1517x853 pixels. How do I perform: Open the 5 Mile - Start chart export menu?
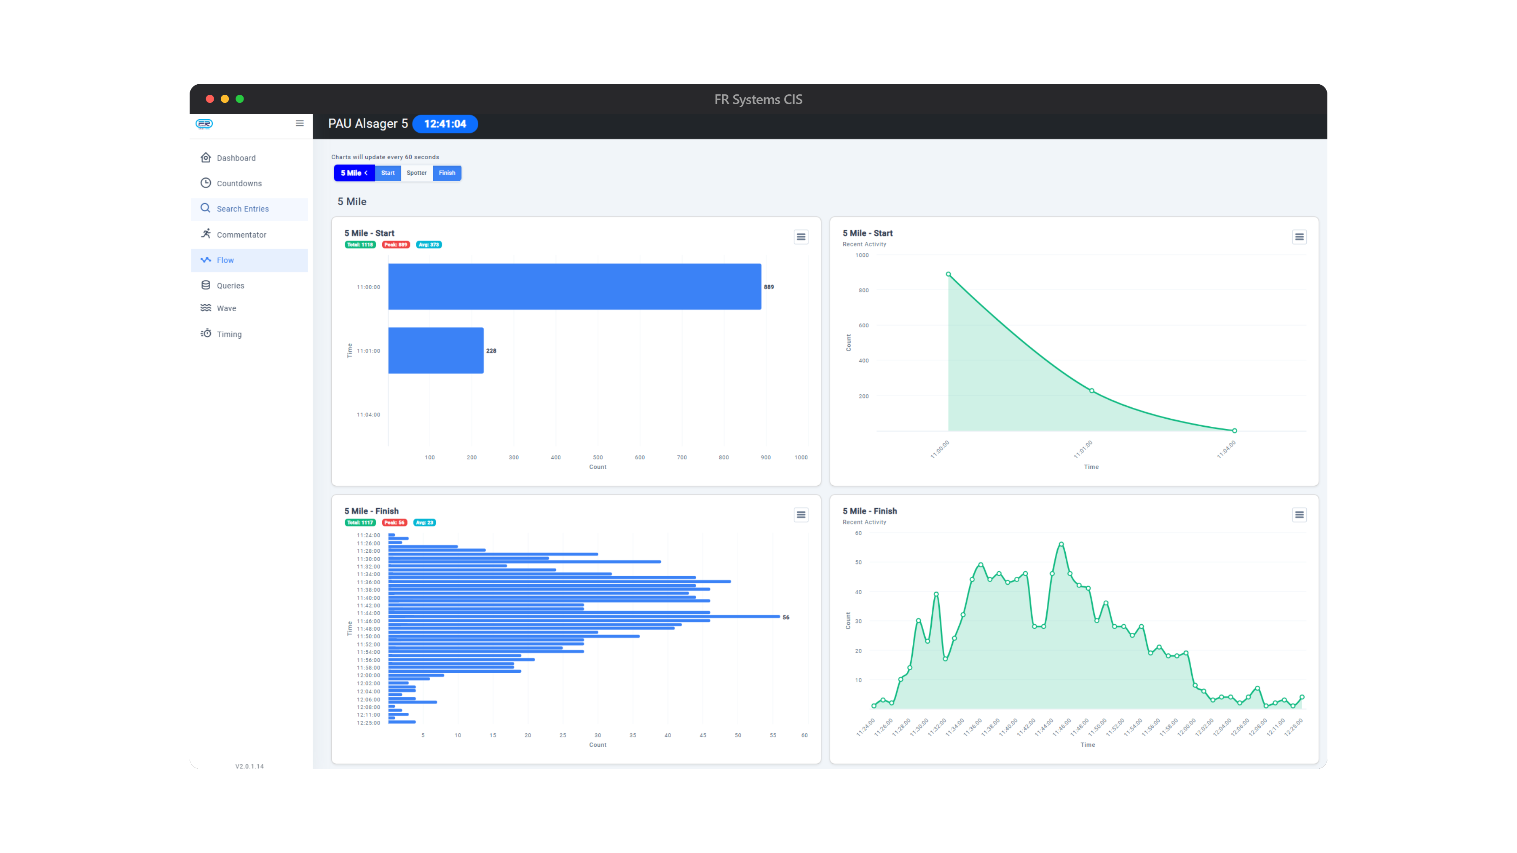pyautogui.click(x=801, y=237)
